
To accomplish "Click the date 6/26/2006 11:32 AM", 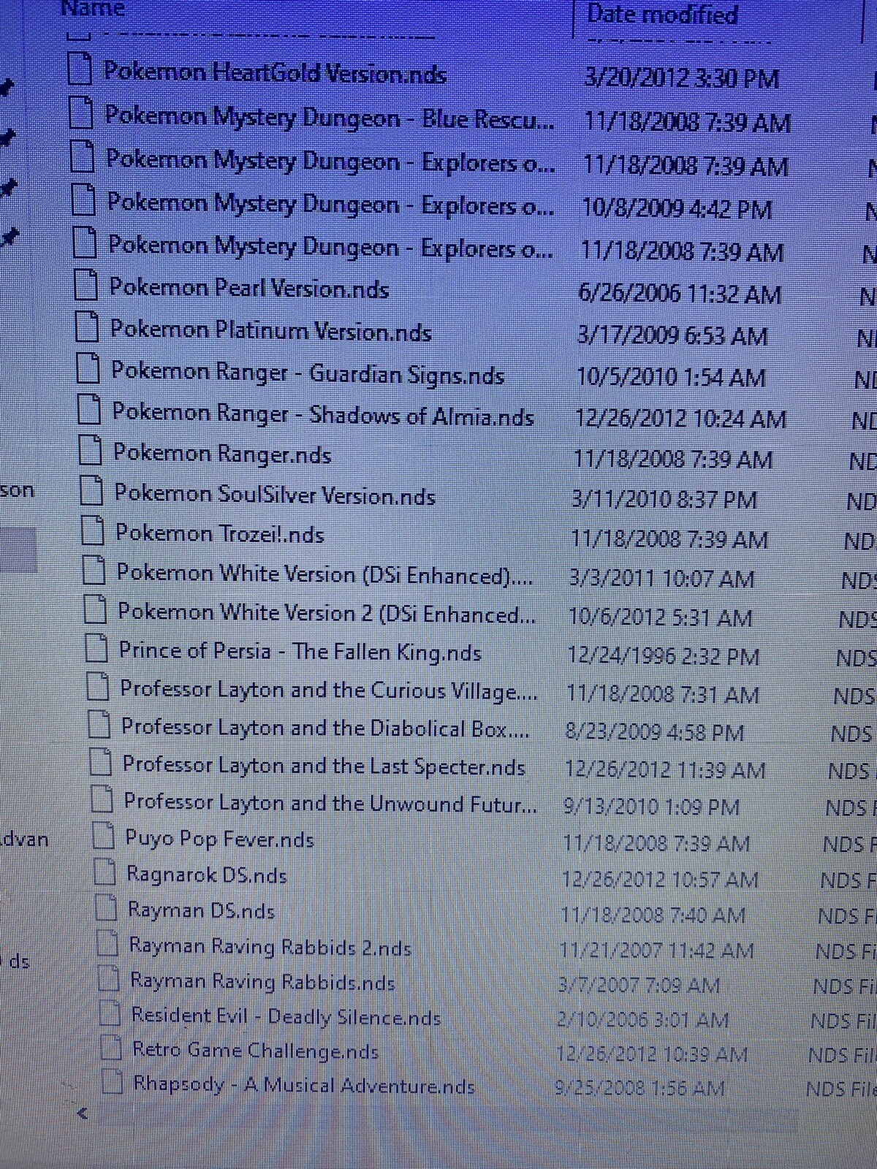I will (x=680, y=294).
